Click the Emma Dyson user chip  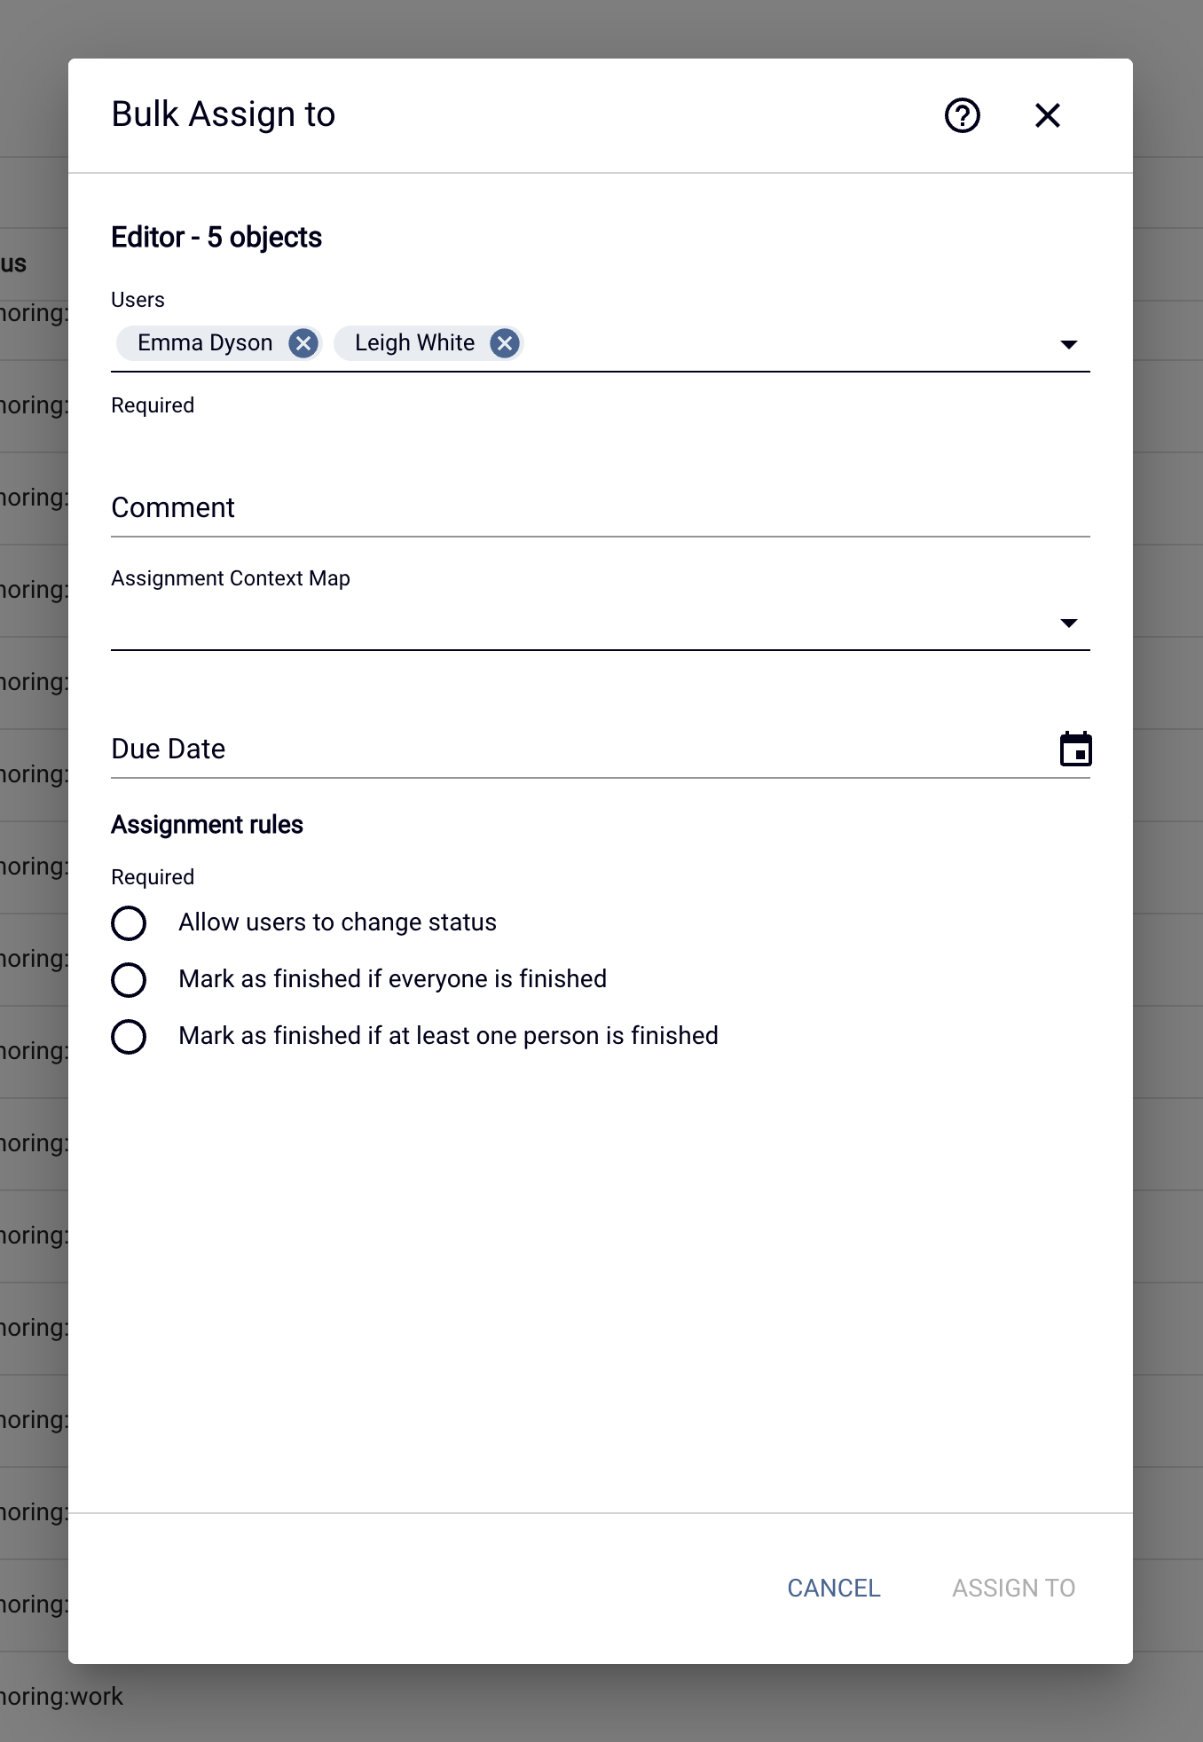tap(205, 343)
